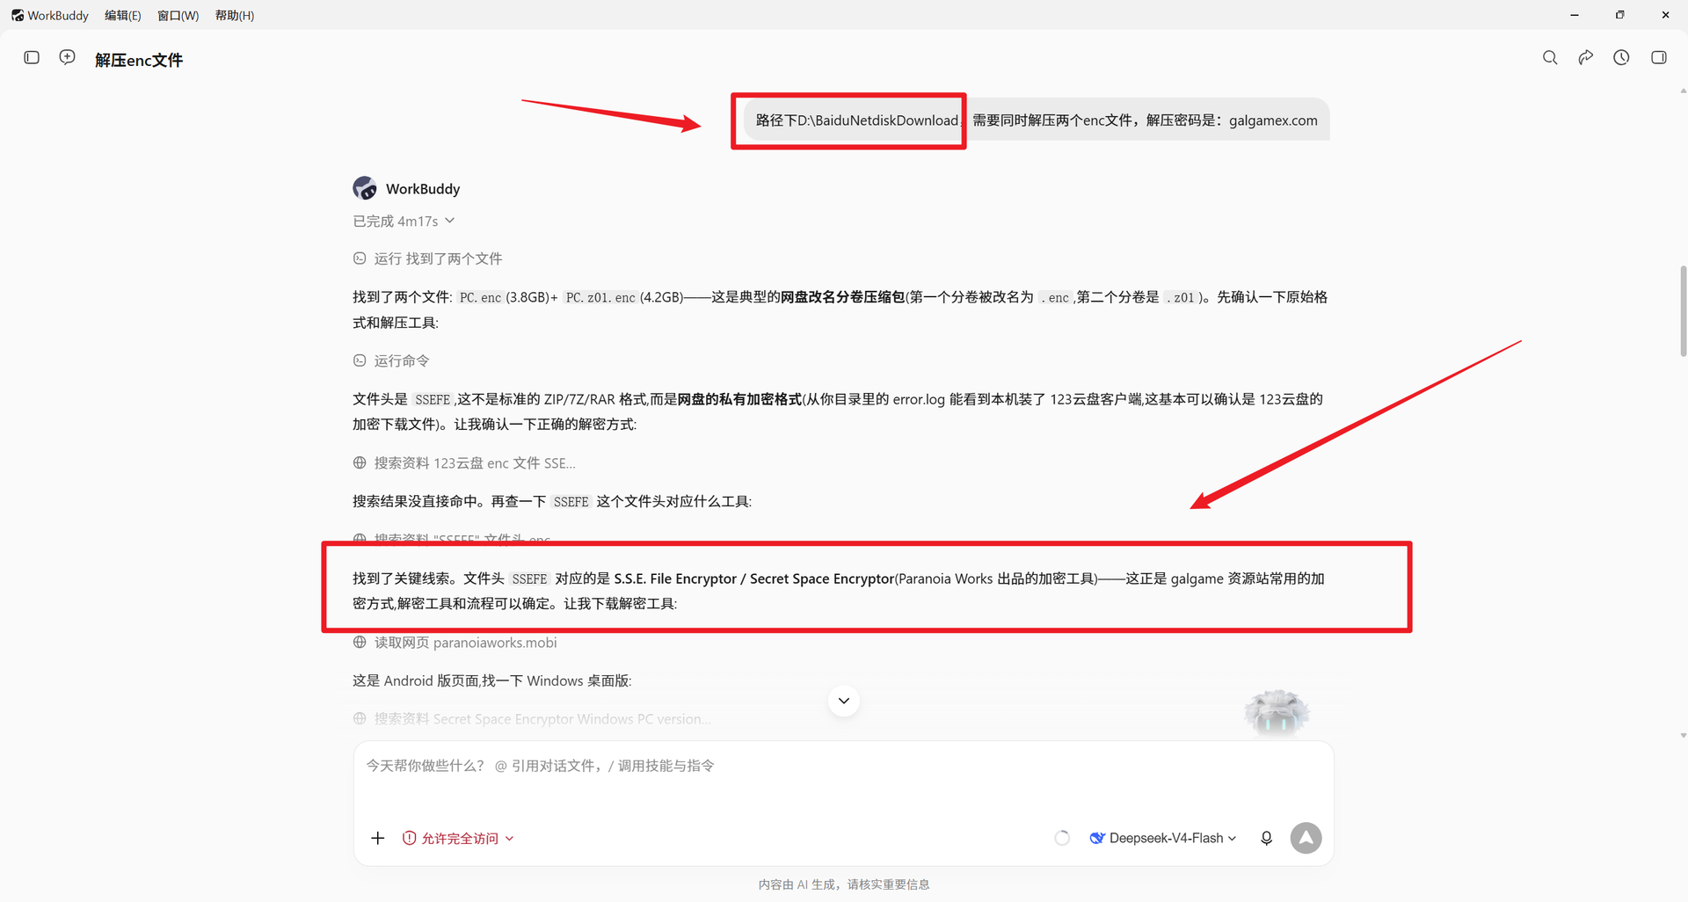This screenshot has width=1688, height=902.
Task: Share this conversation via arrow icon
Action: pyautogui.click(x=1585, y=57)
